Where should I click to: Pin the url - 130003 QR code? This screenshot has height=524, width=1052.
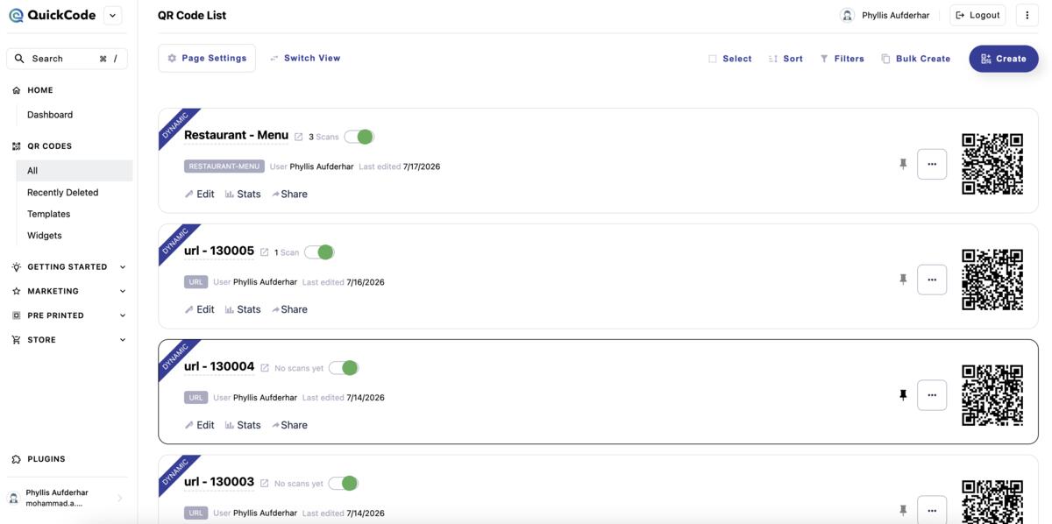click(x=903, y=510)
